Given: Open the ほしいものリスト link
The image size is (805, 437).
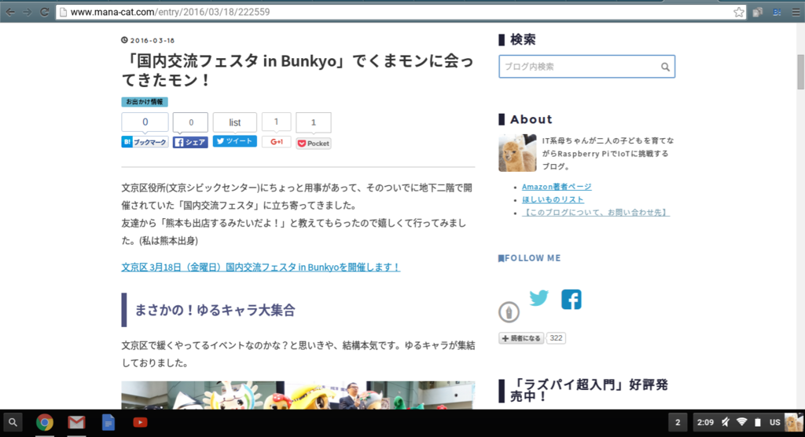Looking at the screenshot, I should point(553,200).
